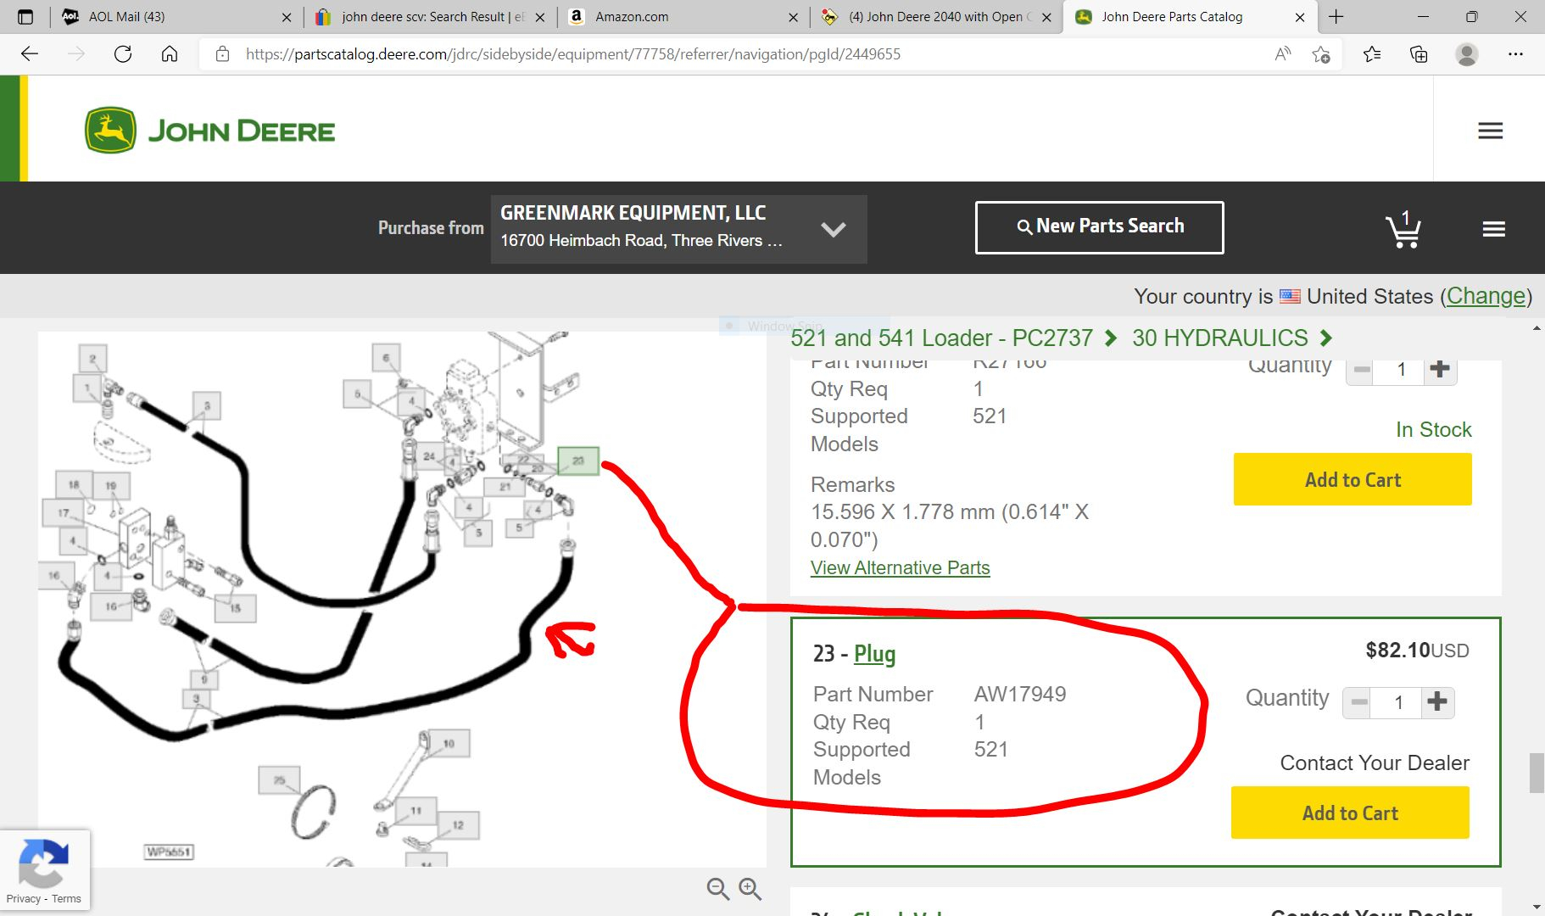Open the Plug part link

pyautogui.click(x=874, y=654)
